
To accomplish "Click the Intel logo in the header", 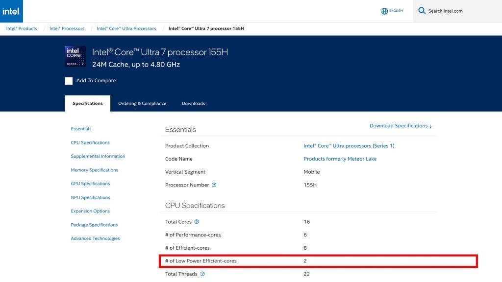I will (12, 11).
